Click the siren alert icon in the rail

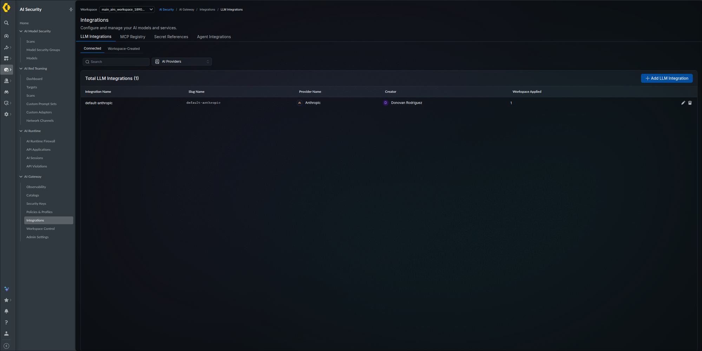click(6, 81)
